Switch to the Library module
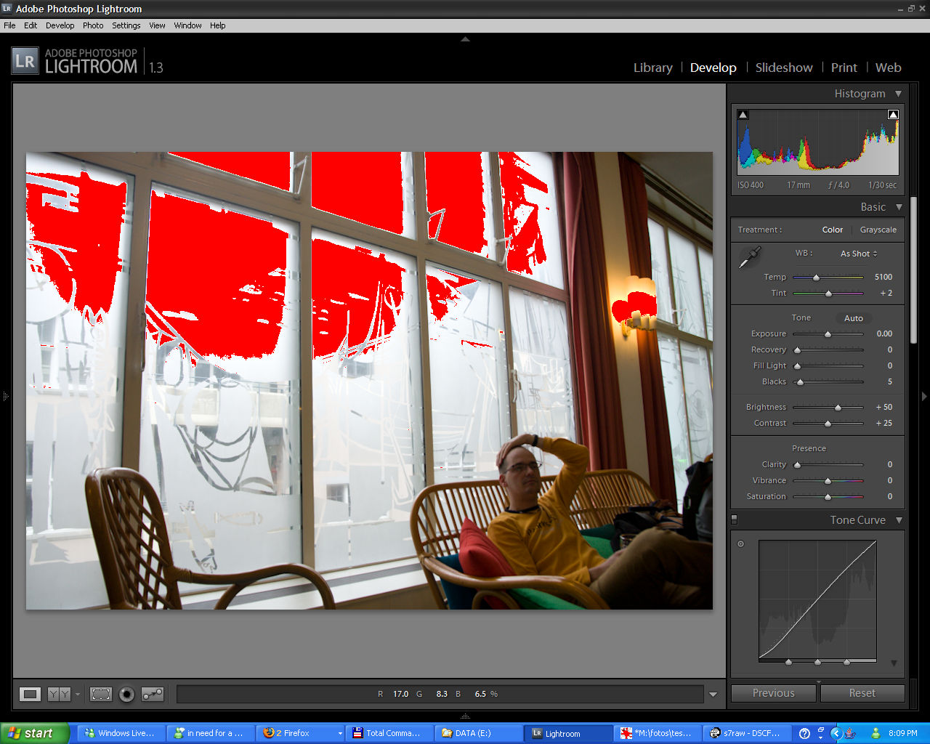 [652, 68]
